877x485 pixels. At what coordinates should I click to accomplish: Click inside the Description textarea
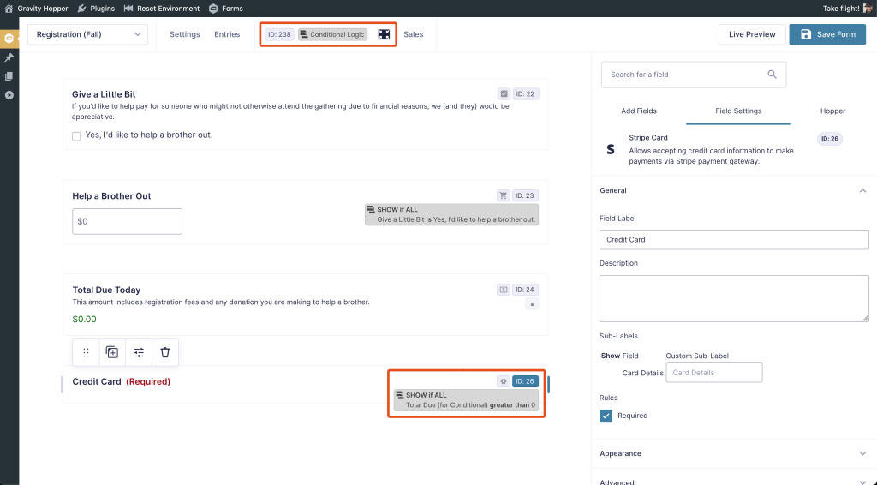[734, 298]
